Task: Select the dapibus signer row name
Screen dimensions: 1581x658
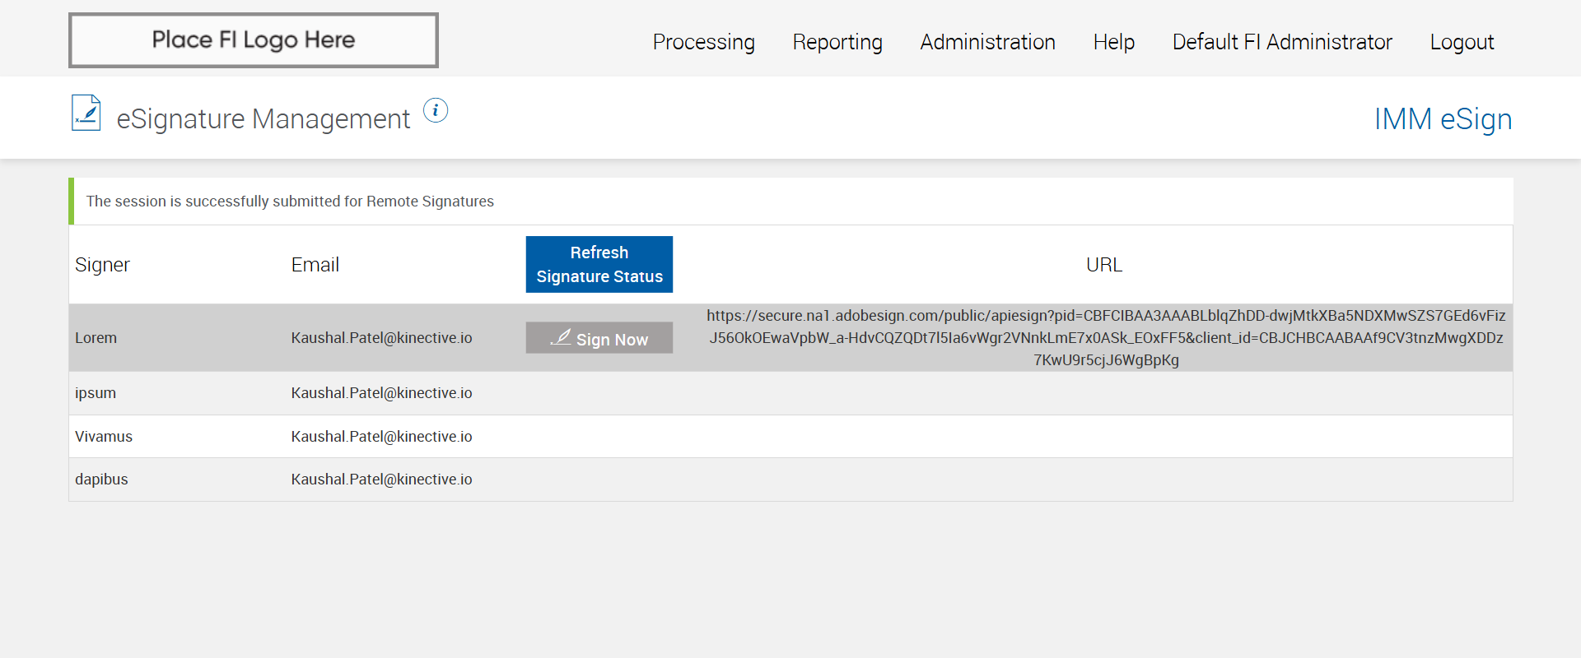Action: click(101, 480)
